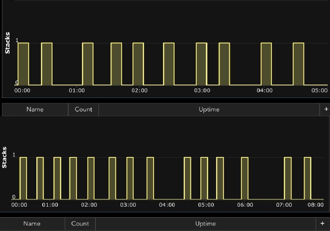Click the Uptime column header in the upper table
Screen dimensions: 330x231
(209, 109)
